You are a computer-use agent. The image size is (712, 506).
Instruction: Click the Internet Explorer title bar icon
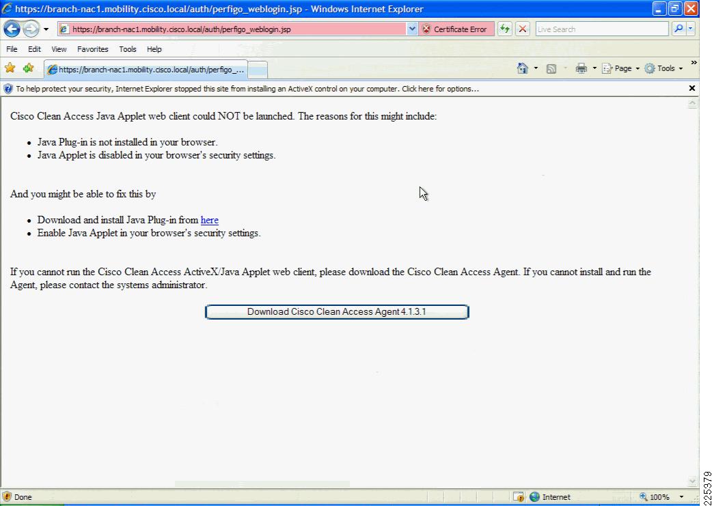pos(7,9)
